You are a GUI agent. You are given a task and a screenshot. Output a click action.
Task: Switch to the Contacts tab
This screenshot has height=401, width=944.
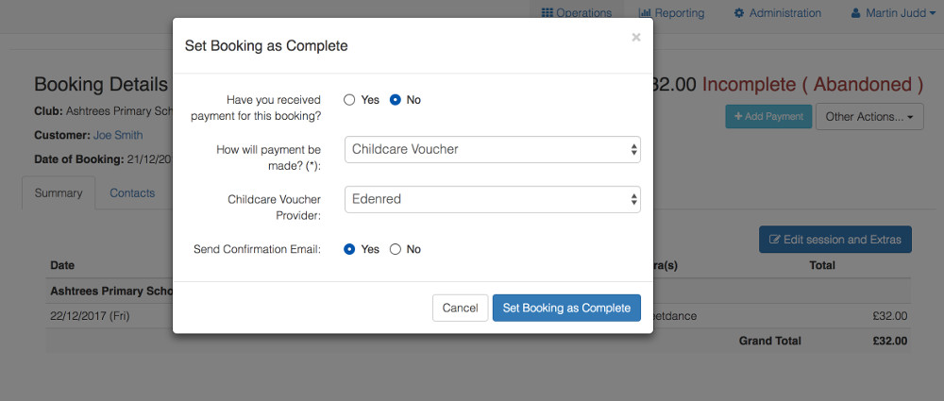[132, 193]
